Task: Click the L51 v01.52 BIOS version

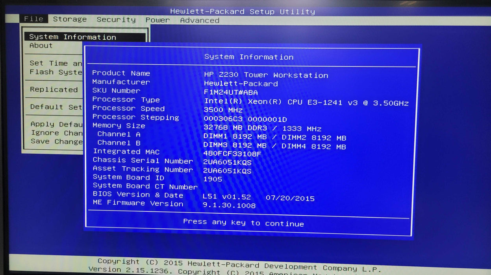Action: point(227,196)
